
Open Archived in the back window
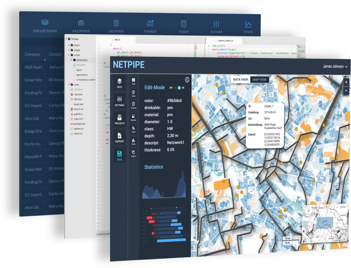[81, 27]
